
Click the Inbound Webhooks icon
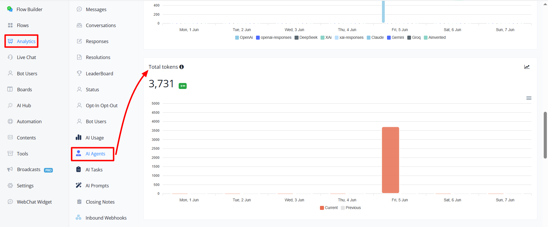click(x=78, y=218)
